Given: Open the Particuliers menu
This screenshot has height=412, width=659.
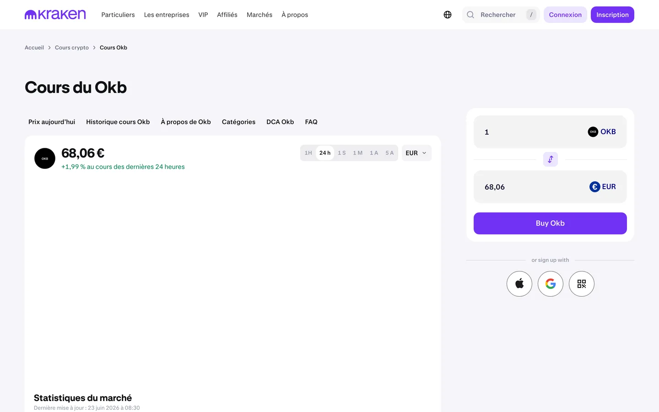Looking at the screenshot, I should [118, 15].
